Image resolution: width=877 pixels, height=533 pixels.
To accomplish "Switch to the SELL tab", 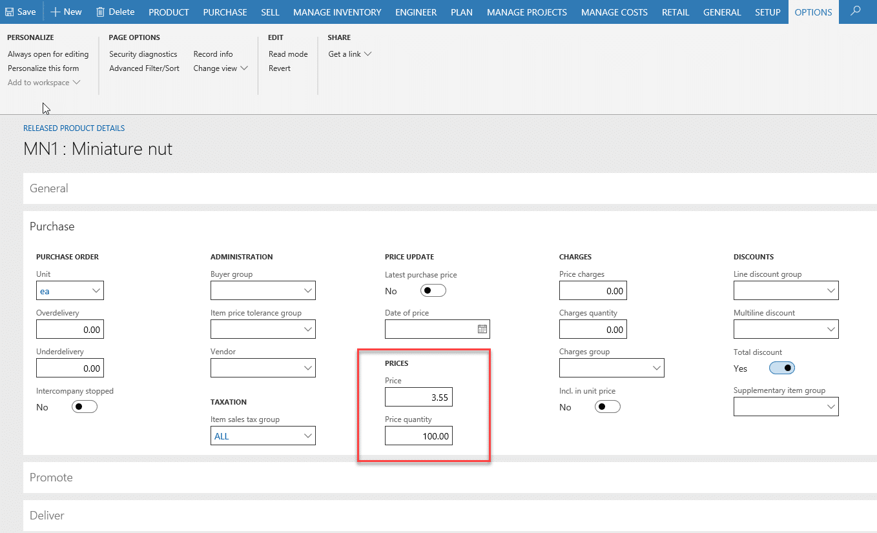I will click(270, 12).
